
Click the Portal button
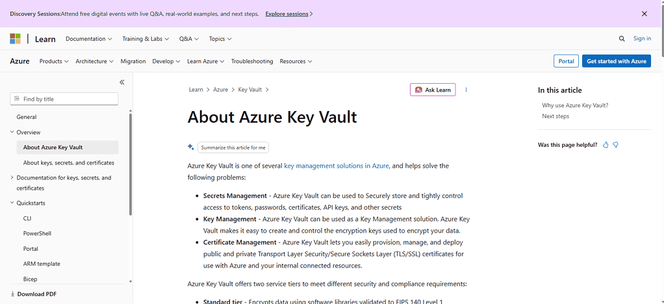(566, 61)
